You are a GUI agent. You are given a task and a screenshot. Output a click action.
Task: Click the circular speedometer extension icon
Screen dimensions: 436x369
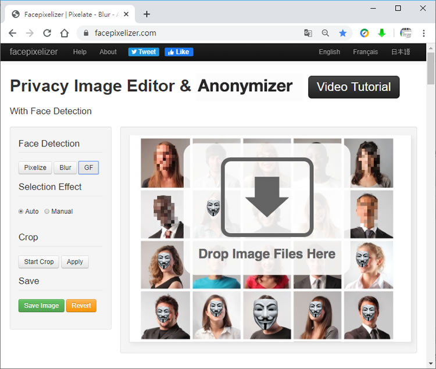click(364, 33)
